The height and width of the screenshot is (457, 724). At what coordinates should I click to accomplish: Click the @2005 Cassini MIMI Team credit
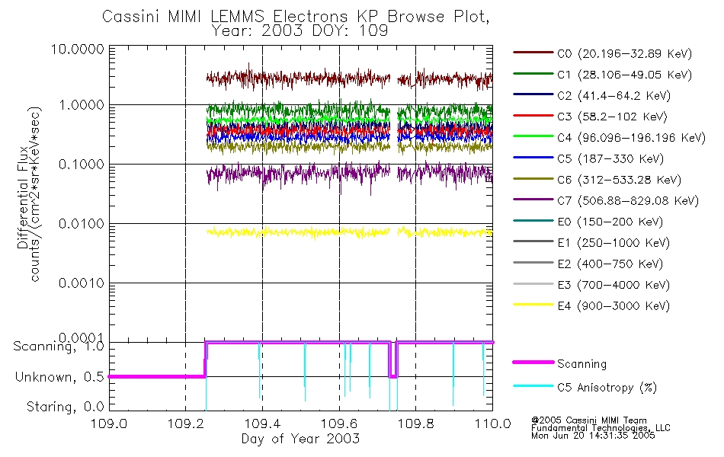[589, 420]
